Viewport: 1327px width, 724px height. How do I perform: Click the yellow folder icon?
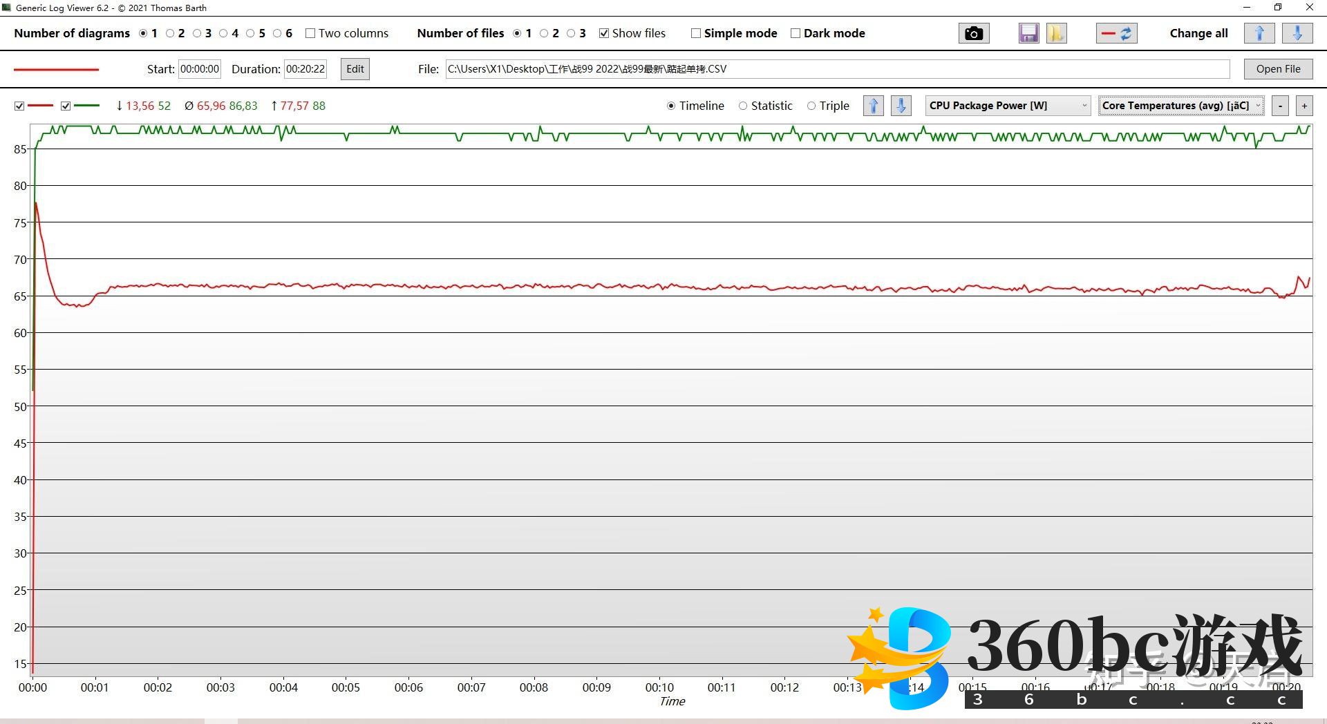(1056, 33)
